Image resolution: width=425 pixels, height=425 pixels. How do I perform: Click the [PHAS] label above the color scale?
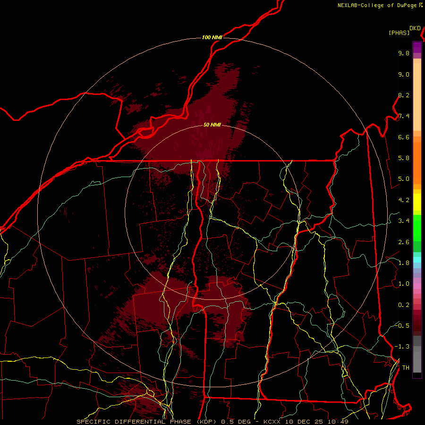point(399,33)
